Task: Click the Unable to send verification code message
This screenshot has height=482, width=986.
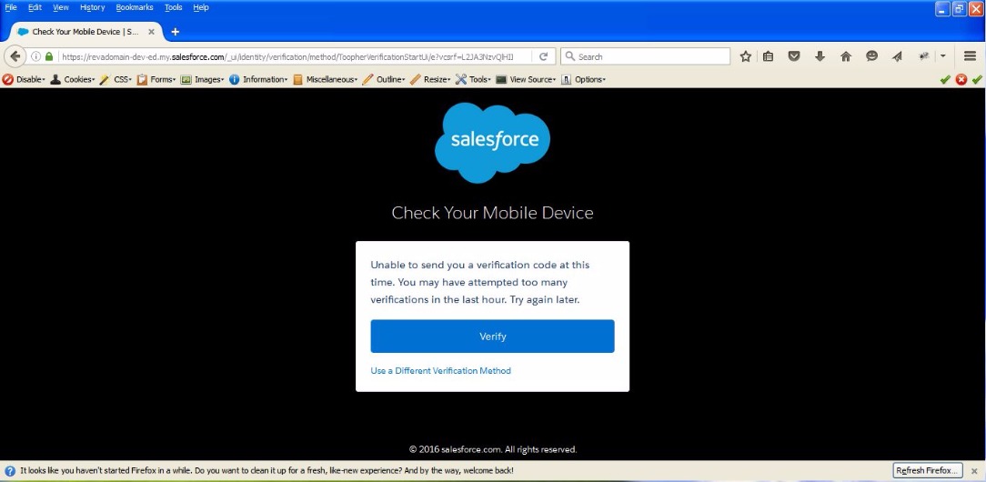Action: pyautogui.click(x=480, y=283)
